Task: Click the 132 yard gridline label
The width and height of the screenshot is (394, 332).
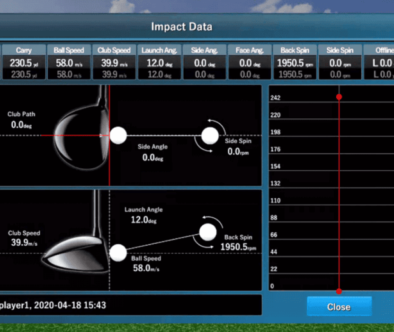Action: pyautogui.click(x=275, y=184)
